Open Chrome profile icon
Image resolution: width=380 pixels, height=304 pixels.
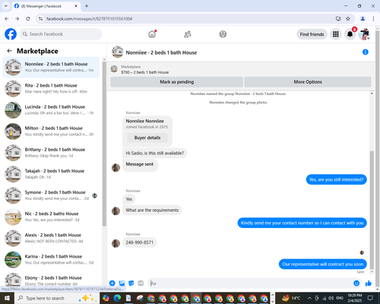click(x=363, y=19)
